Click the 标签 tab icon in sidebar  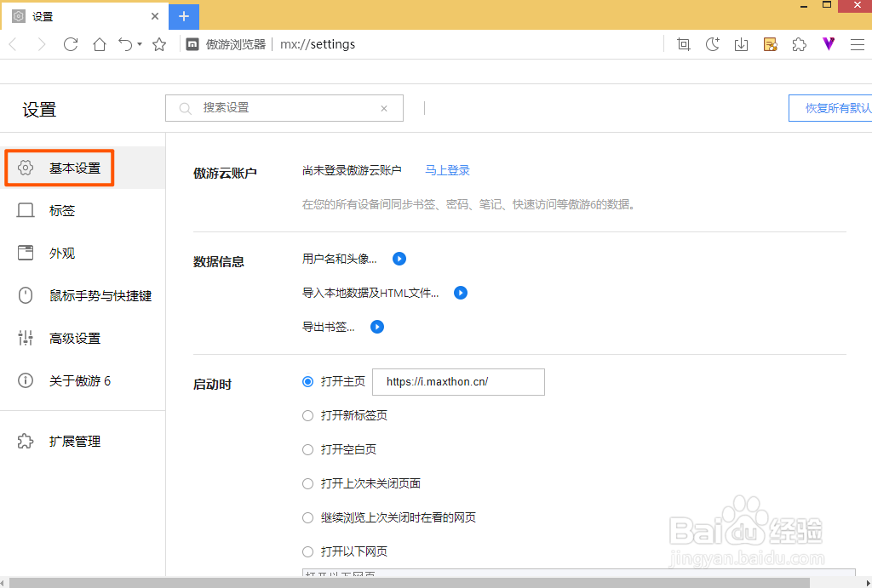26,211
